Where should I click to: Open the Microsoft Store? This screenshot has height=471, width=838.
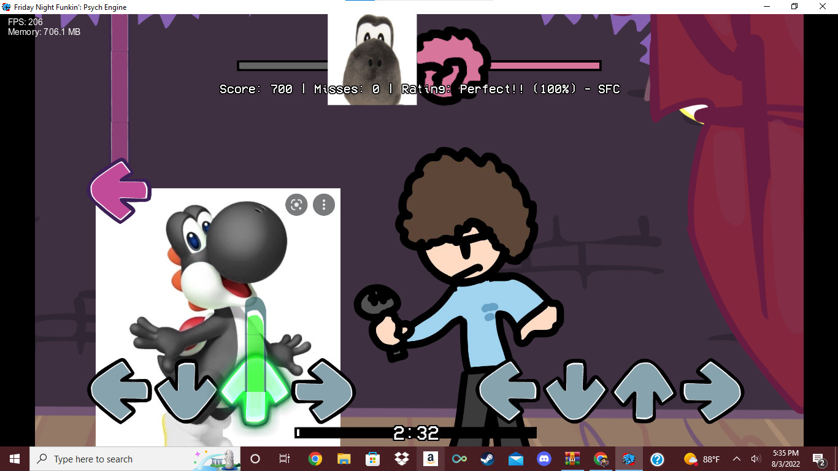point(372,459)
